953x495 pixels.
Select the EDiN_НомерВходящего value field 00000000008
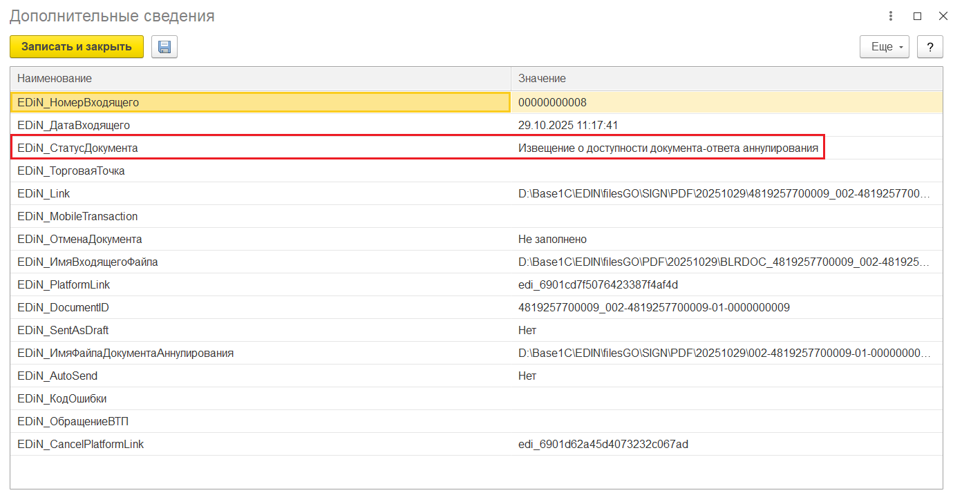(552, 103)
